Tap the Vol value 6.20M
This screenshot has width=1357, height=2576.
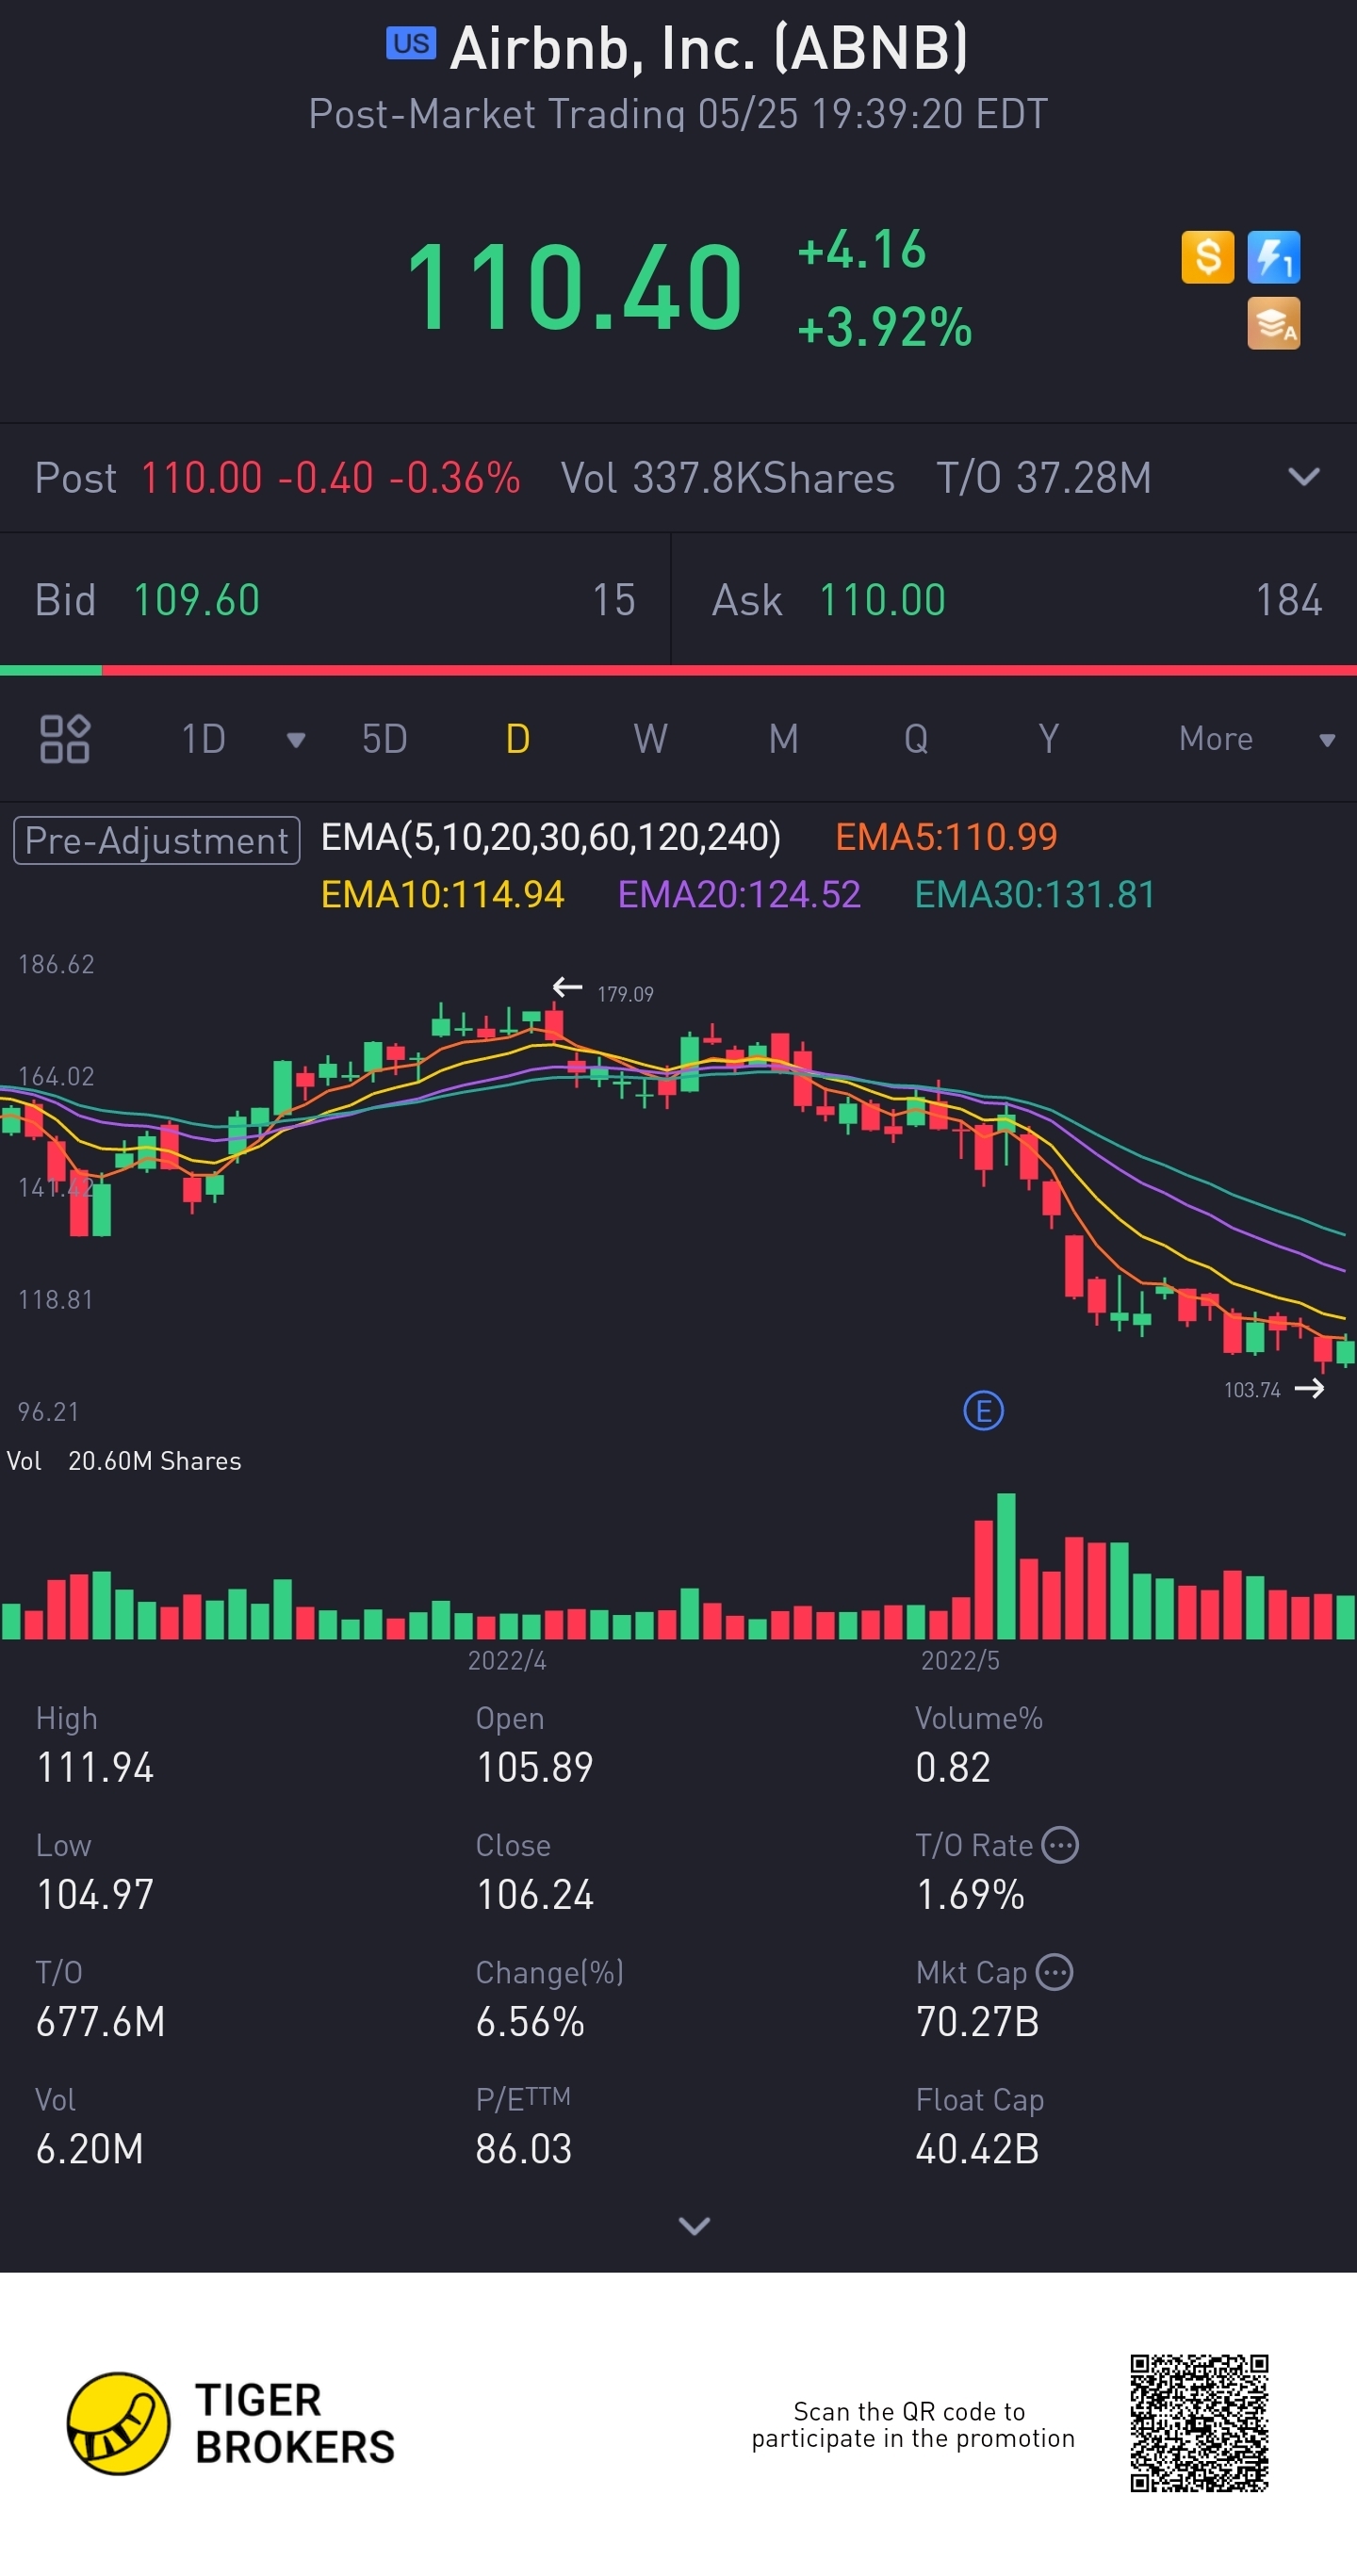[89, 2148]
